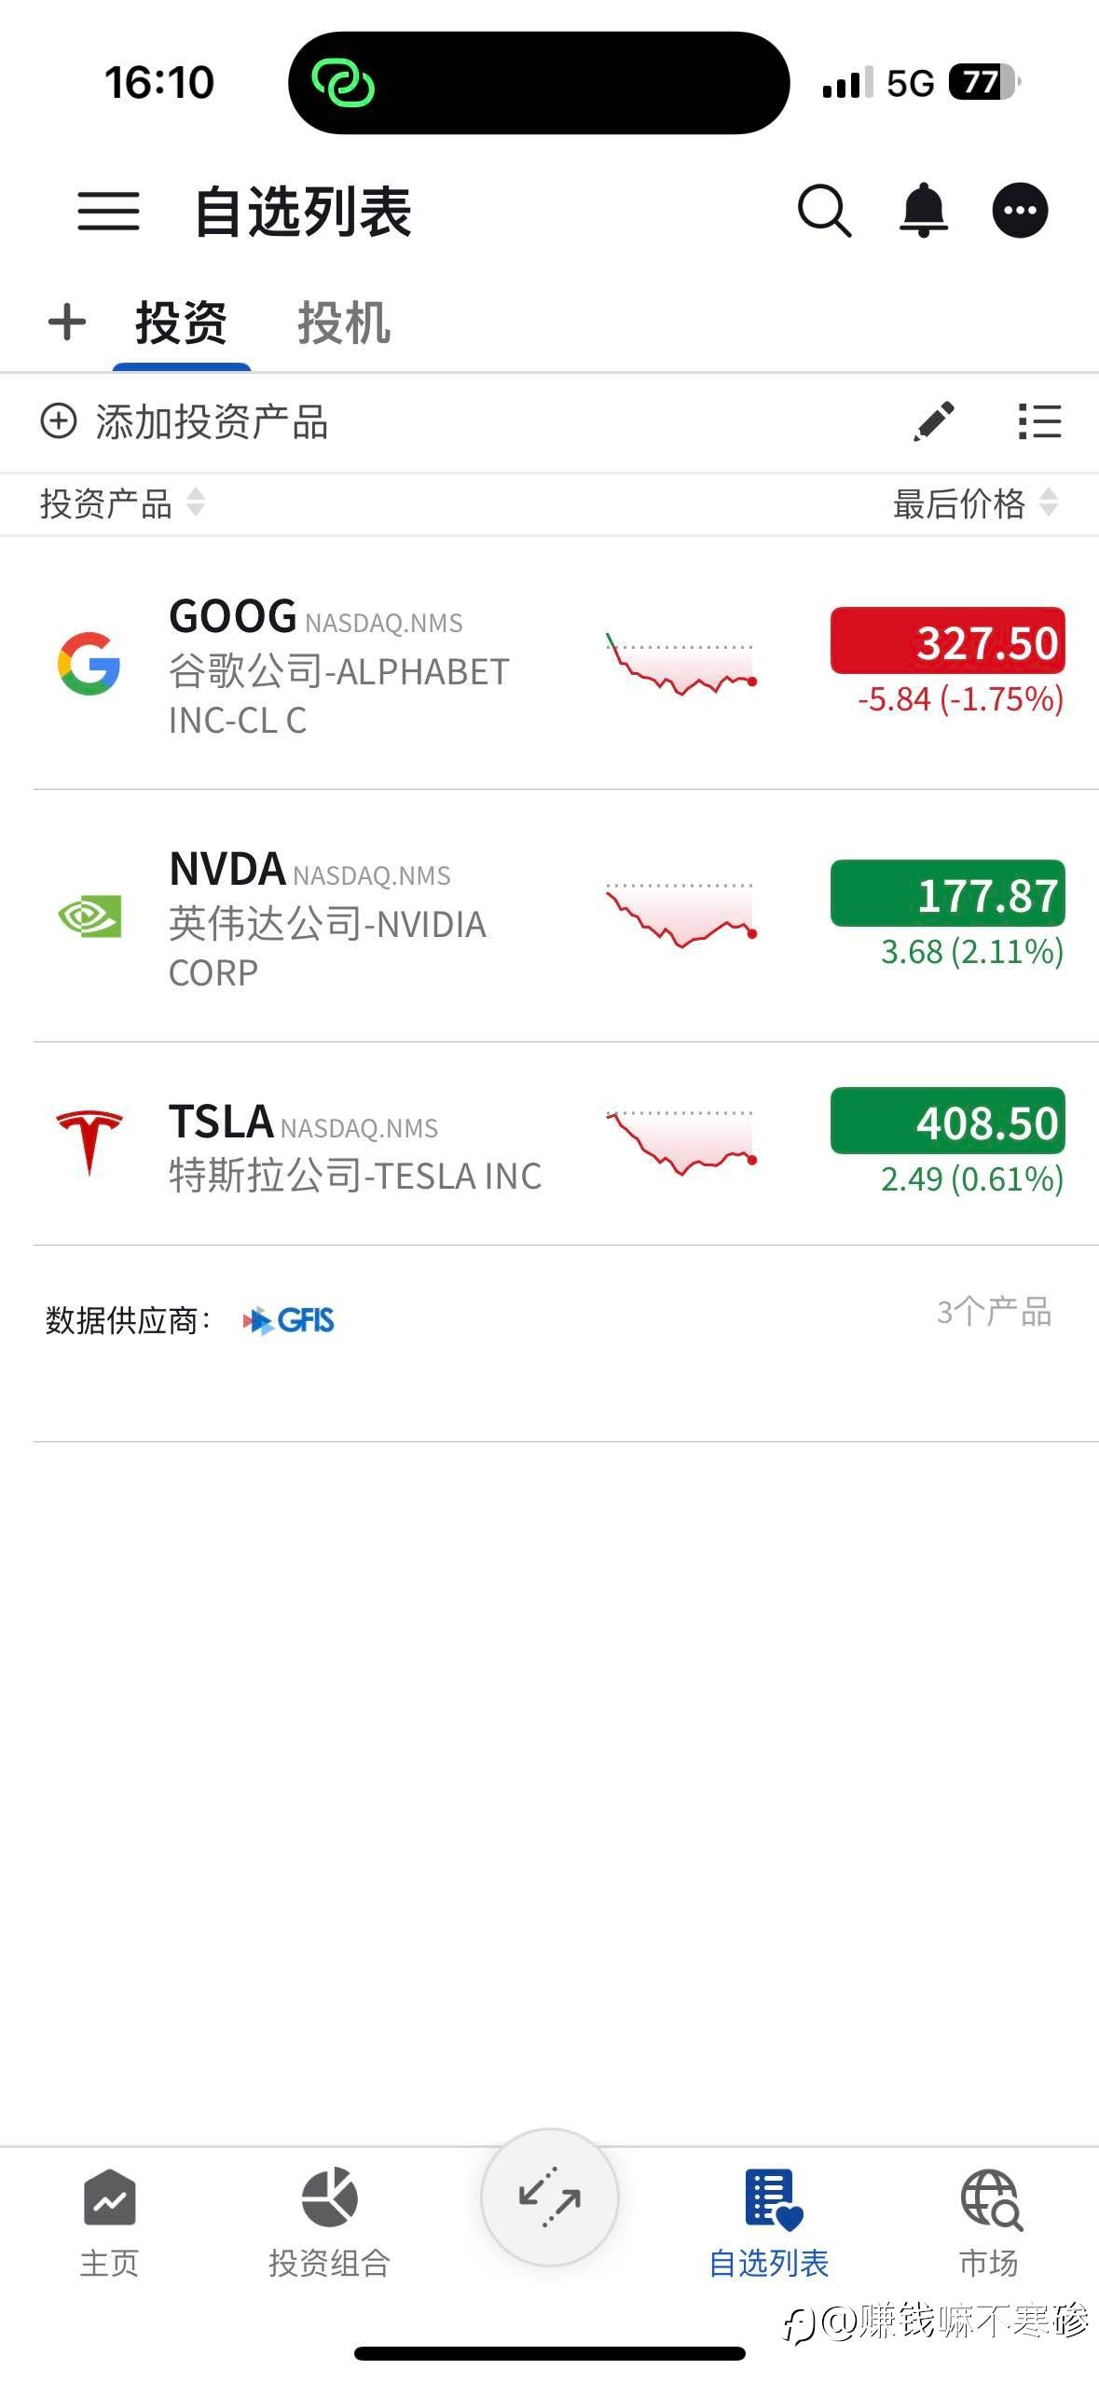The height and width of the screenshot is (2383, 1099).
Task: Go to 主页 home tab
Action: (109, 2223)
